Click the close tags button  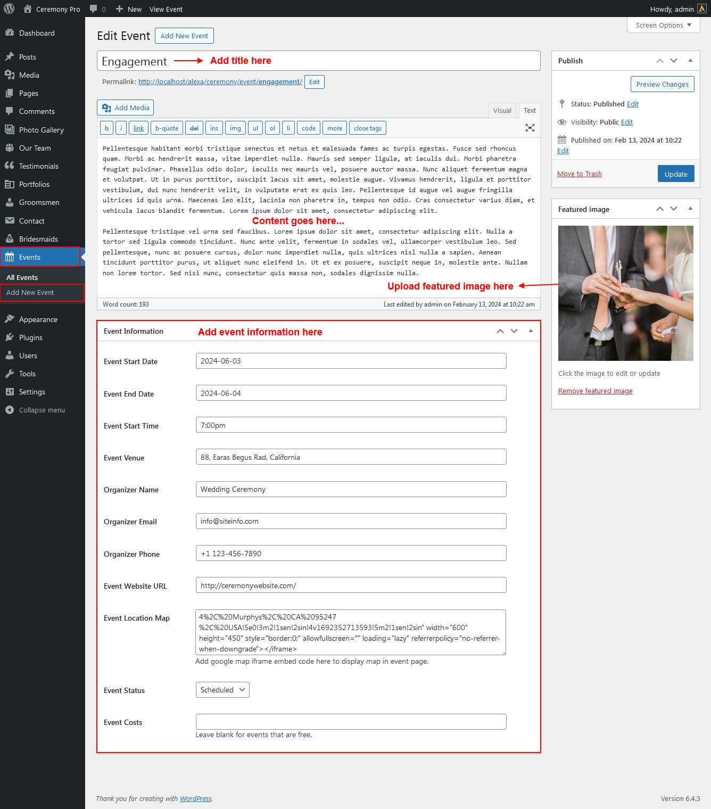[x=368, y=128]
